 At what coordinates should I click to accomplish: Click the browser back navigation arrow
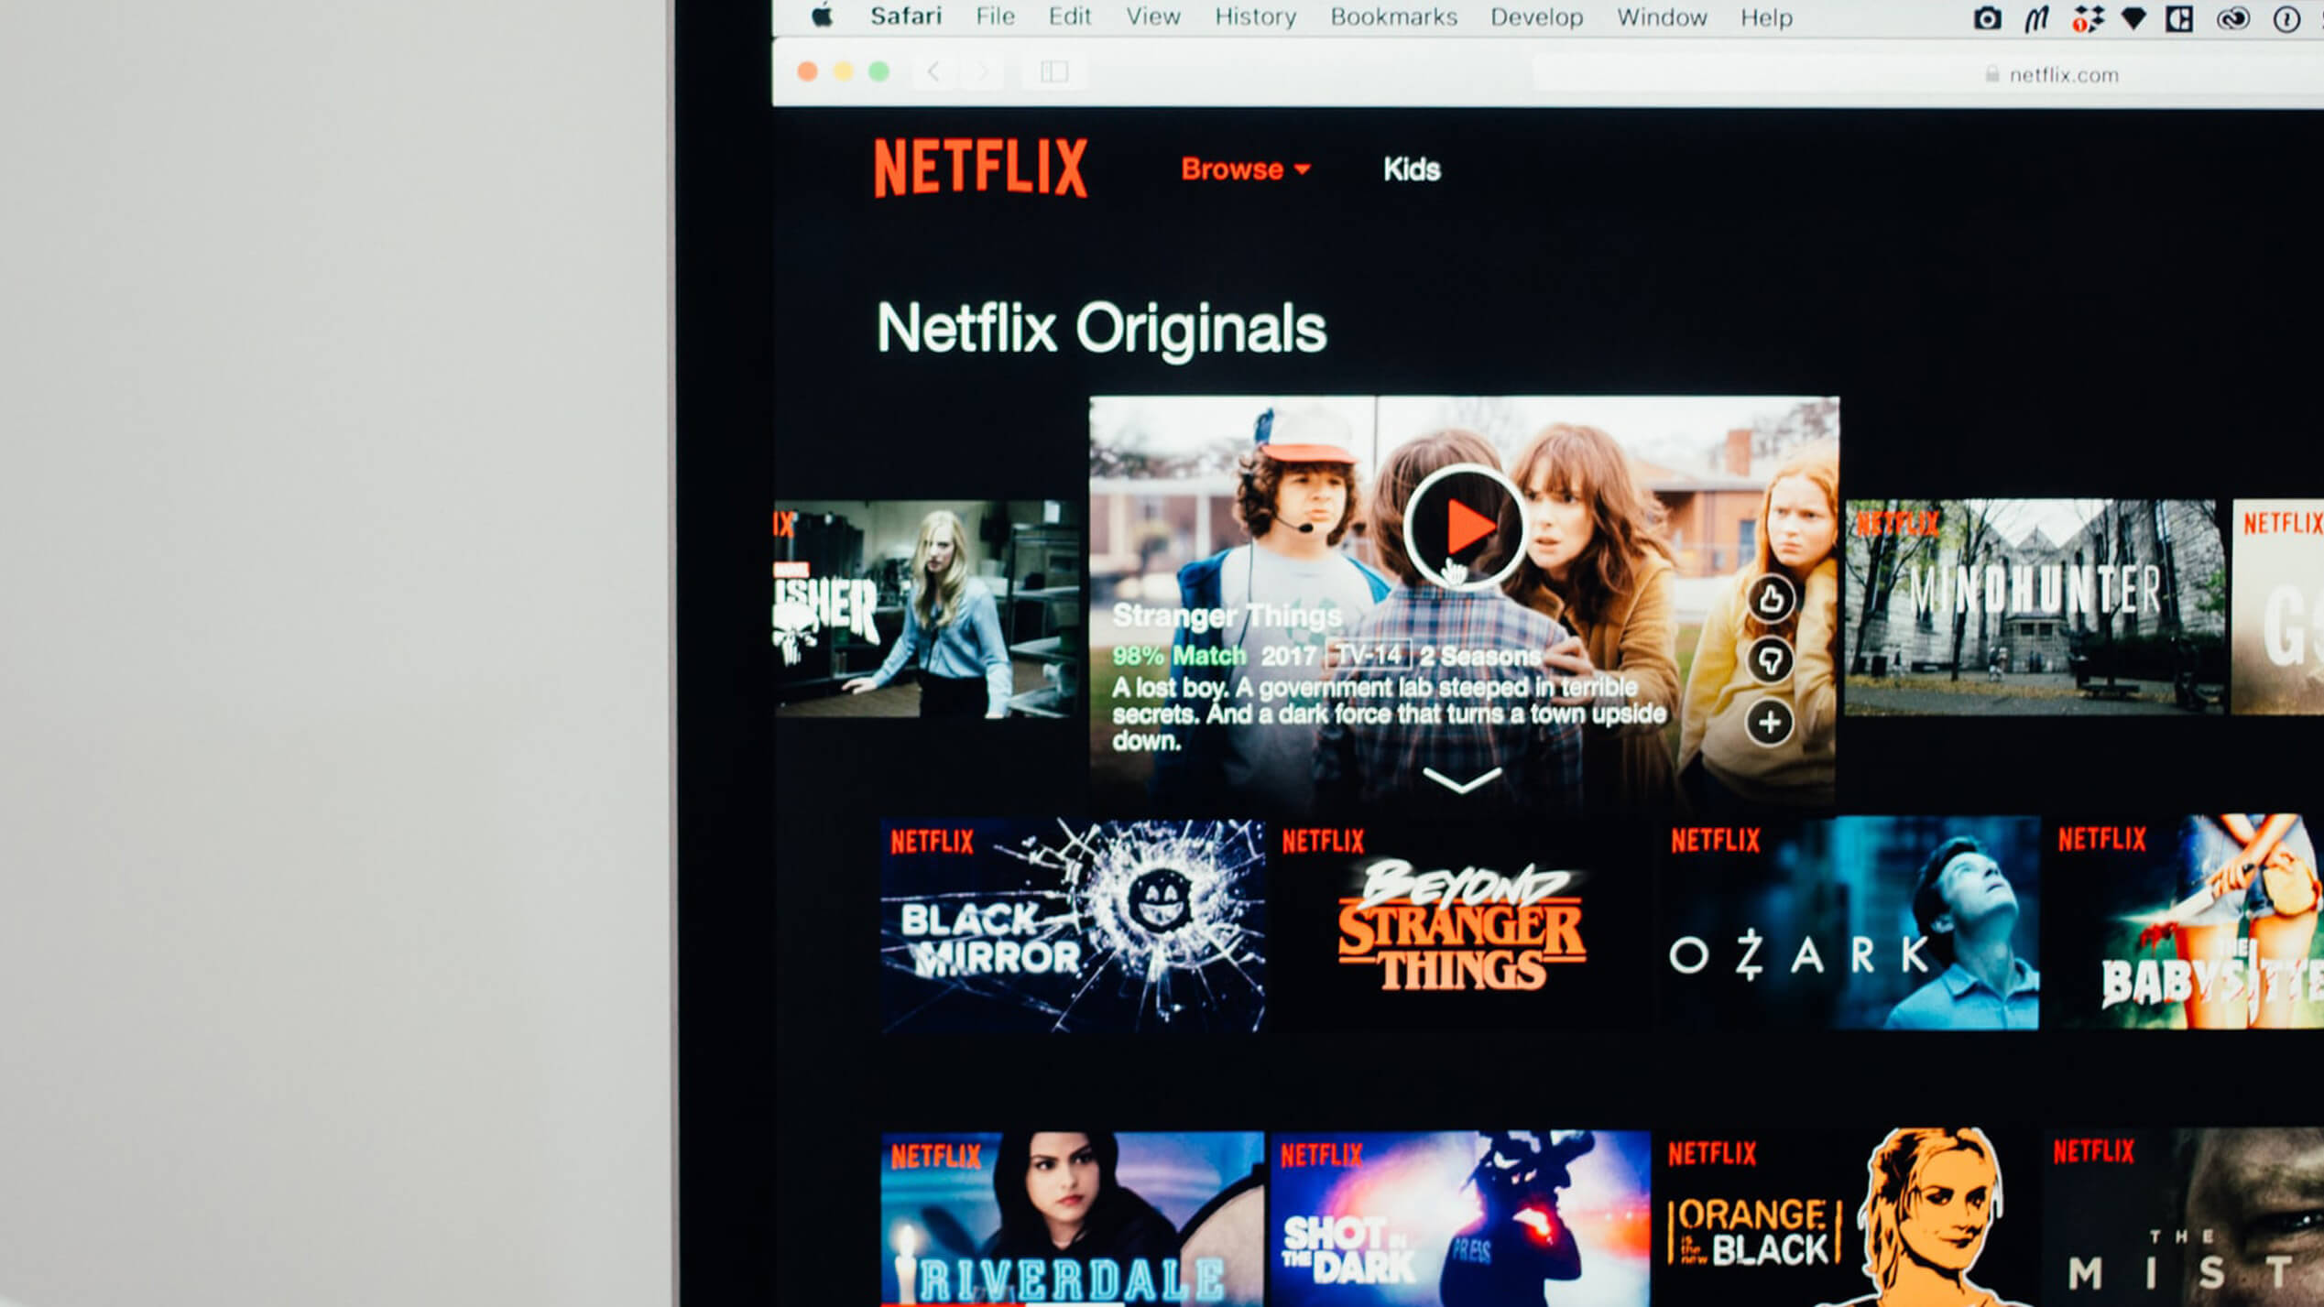[931, 71]
